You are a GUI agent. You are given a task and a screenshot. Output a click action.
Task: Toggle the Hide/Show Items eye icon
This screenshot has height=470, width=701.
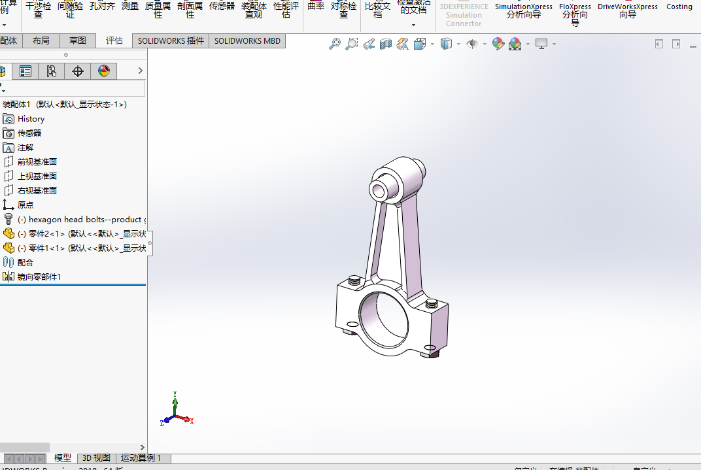point(472,44)
